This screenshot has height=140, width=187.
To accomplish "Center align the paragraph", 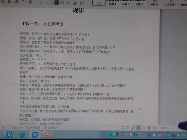I will click(46, 3).
